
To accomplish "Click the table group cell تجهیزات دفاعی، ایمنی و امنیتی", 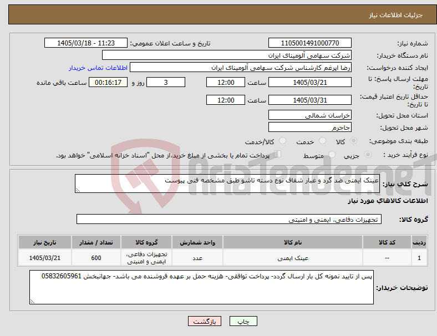I will point(146,258).
